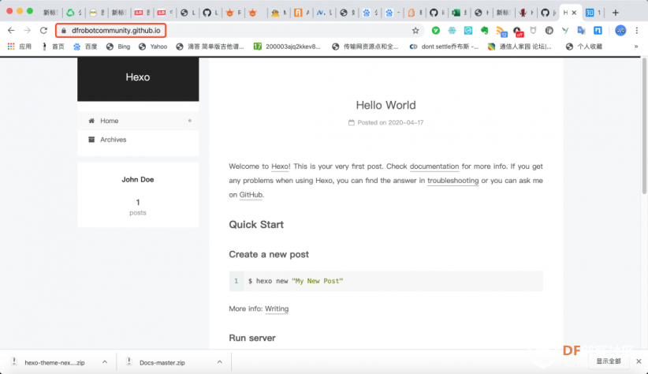The image size is (648, 374).
Task: Click the dark circular P extension icon
Action: [549, 30]
